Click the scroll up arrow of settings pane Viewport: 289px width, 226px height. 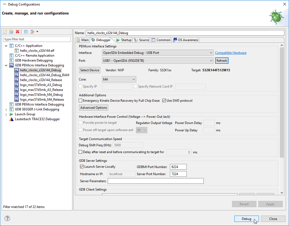282,45
